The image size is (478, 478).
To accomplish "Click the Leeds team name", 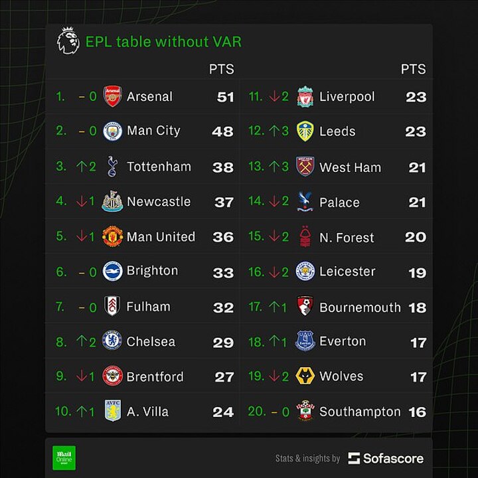I will [337, 131].
